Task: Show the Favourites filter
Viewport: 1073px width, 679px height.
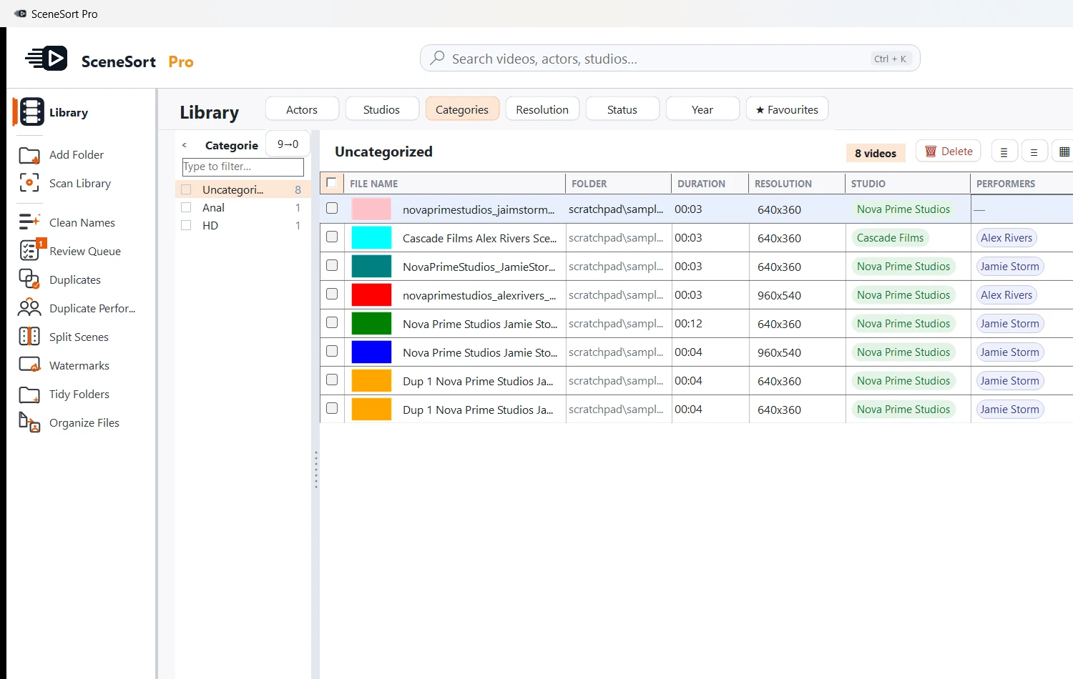Action: [x=787, y=109]
